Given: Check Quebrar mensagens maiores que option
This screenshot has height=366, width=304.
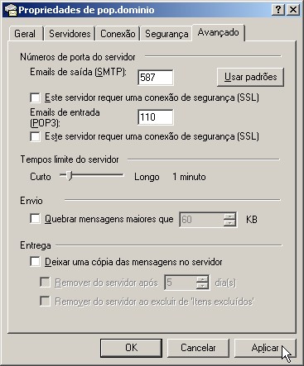Looking at the screenshot, I should pyautogui.click(x=35, y=219).
